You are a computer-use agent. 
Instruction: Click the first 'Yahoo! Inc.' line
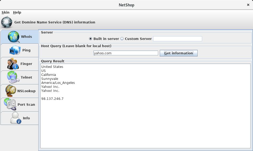50,87
